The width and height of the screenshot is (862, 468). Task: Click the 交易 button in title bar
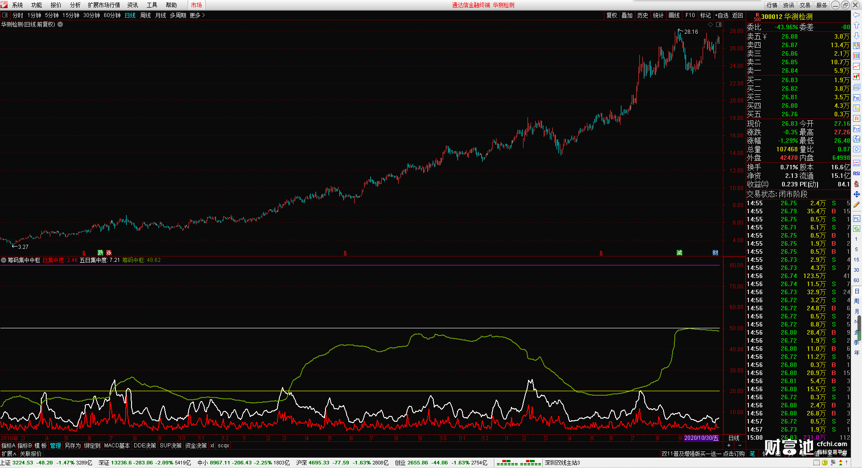coord(805,5)
